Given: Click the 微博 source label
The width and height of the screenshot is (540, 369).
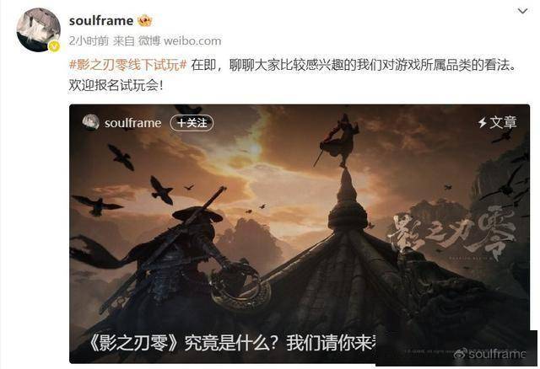Looking at the screenshot, I should click(149, 41).
